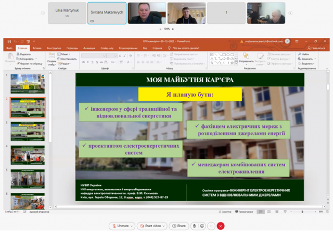Click the clear formatting icon
Screen dimensions: 333x235
tap(131, 56)
